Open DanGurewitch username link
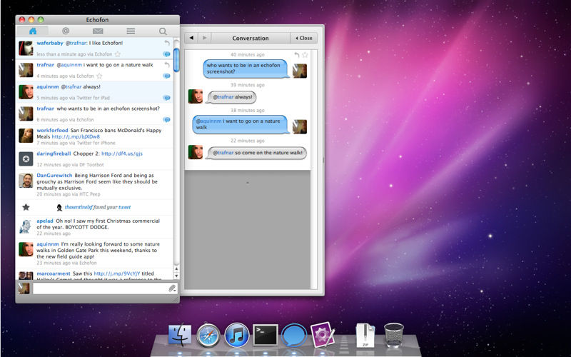 coord(54,175)
